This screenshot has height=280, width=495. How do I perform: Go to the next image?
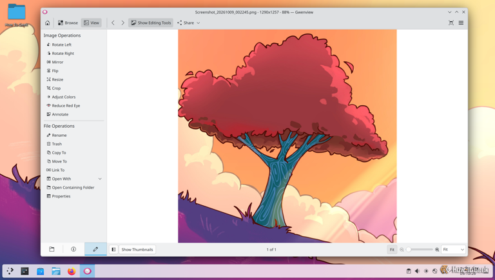click(x=123, y=23)
